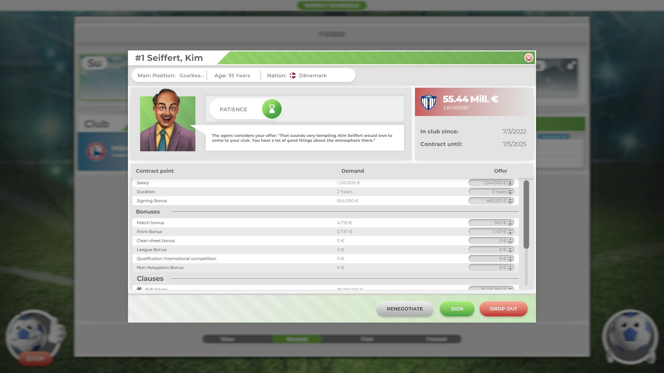Image resolution: width=664 pixels, height=373 pixels.
Task: Click RENEGOTIATE to adjust the offer
Action: coord(404,308)
